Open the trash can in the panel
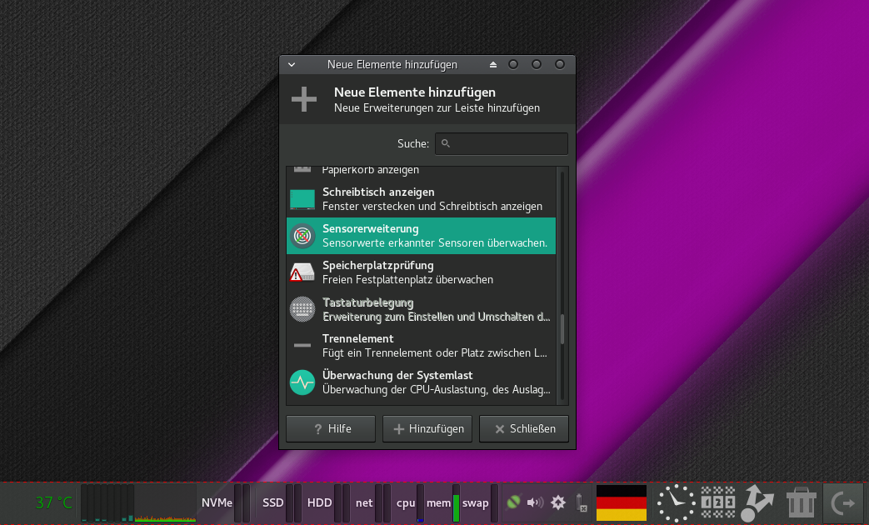 tap(801, 503)
